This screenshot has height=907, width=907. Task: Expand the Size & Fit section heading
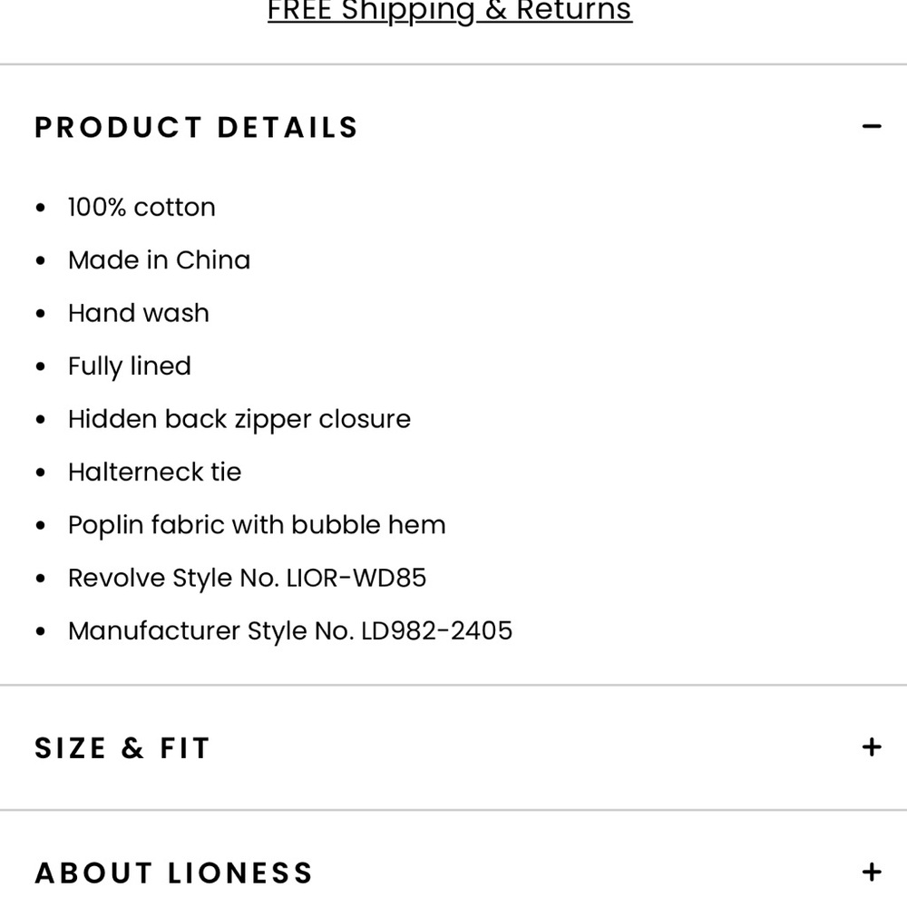(122, 748)
